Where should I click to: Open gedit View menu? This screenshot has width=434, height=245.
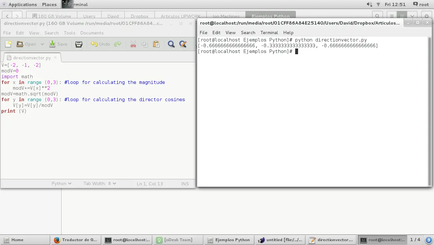click(x=34, y=33)
